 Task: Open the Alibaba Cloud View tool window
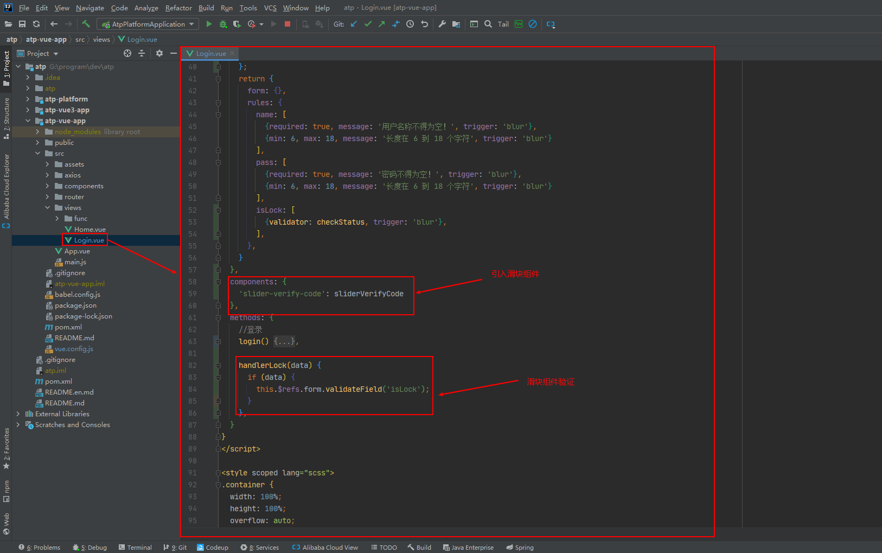(325, 547)
